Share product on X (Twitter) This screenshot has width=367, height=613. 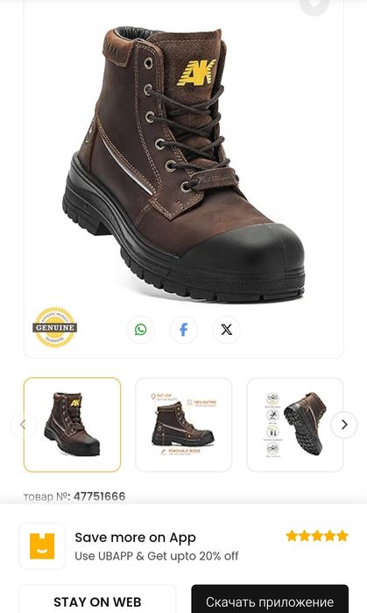(227, 330)
